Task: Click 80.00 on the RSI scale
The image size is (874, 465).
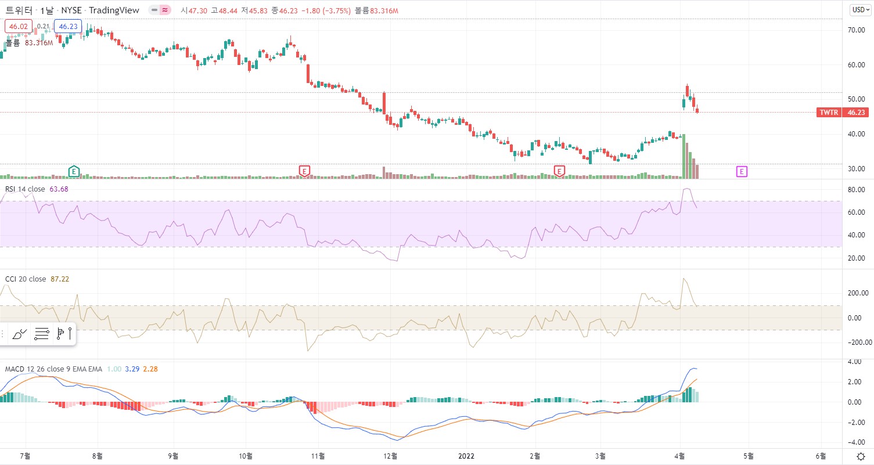Action: pyautogui.click(x=857, y=189)
